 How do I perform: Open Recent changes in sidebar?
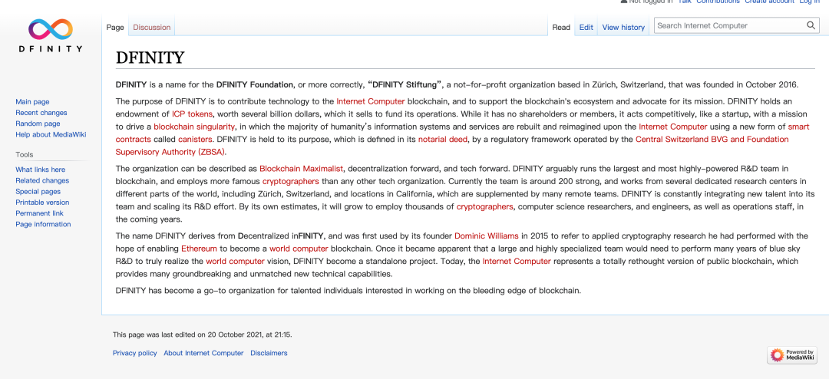41,113
